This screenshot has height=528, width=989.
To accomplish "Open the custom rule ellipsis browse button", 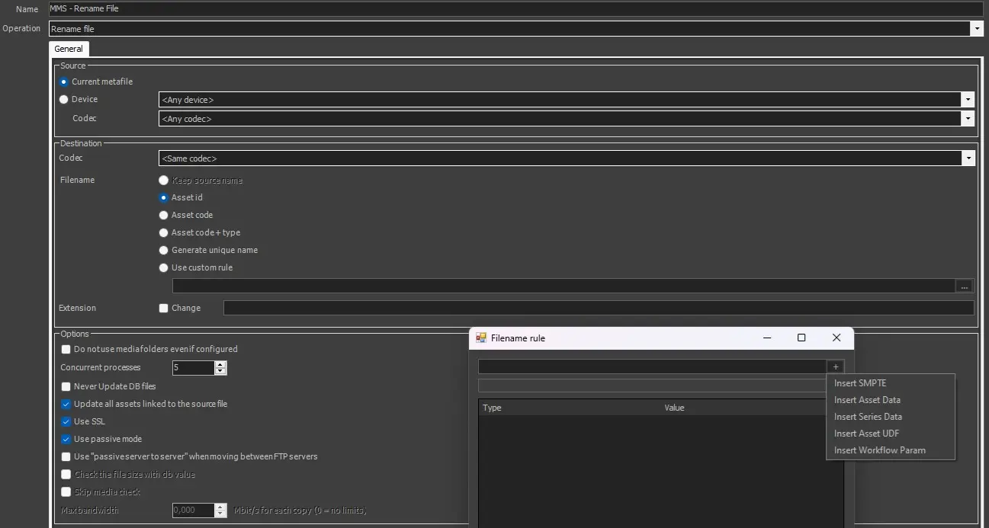I will [965, 286].
